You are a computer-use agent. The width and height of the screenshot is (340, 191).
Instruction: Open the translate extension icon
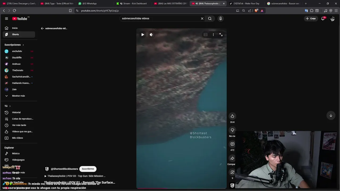pyautogui.click(x=306, y=11)
